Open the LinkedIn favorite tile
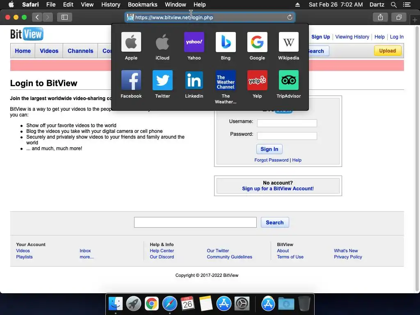420x315 pixels. point(194,80)
